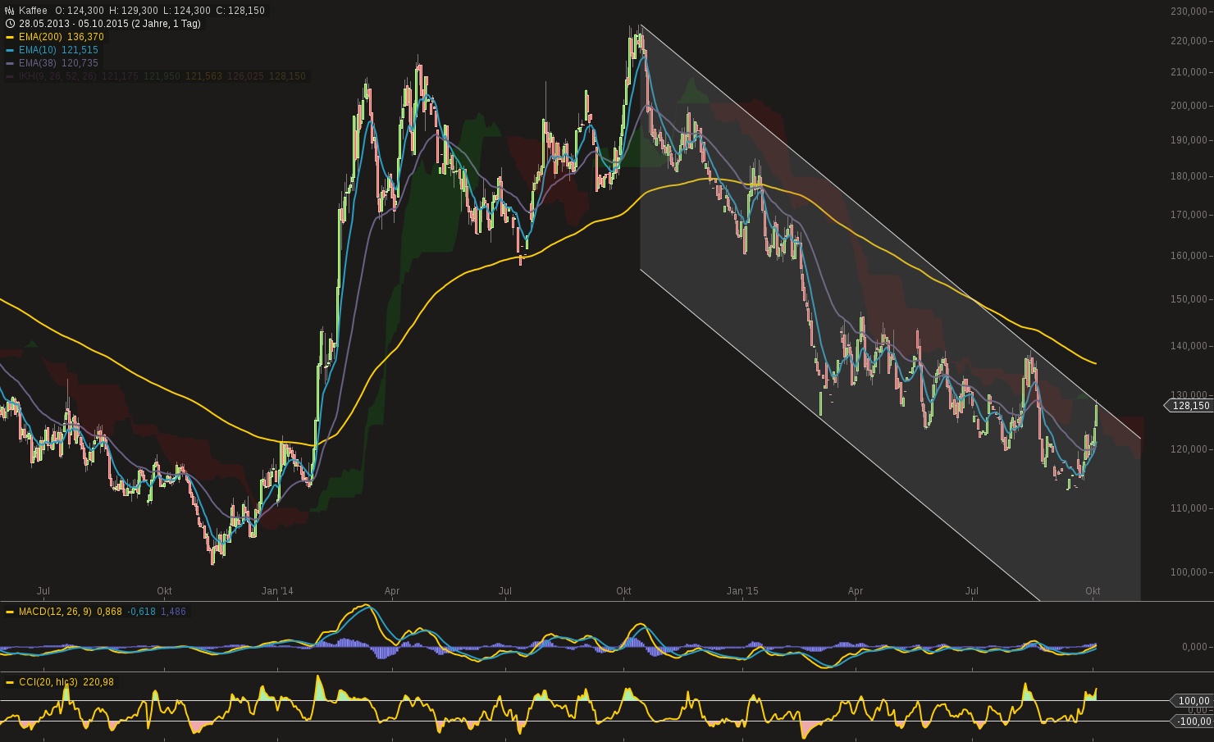Click the yellow CCI legend color swatch

click(10, 682)
